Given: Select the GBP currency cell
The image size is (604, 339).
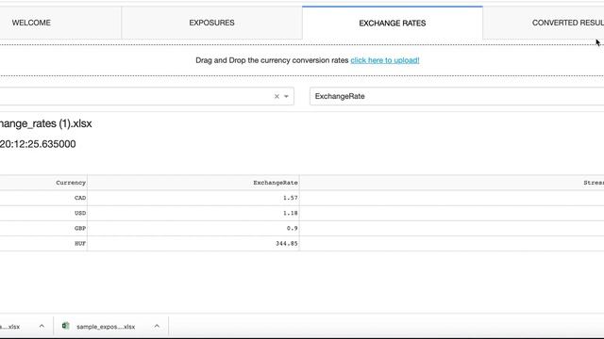Looking at the screenshot, I should pyautogui.click(x=43, y=228).
